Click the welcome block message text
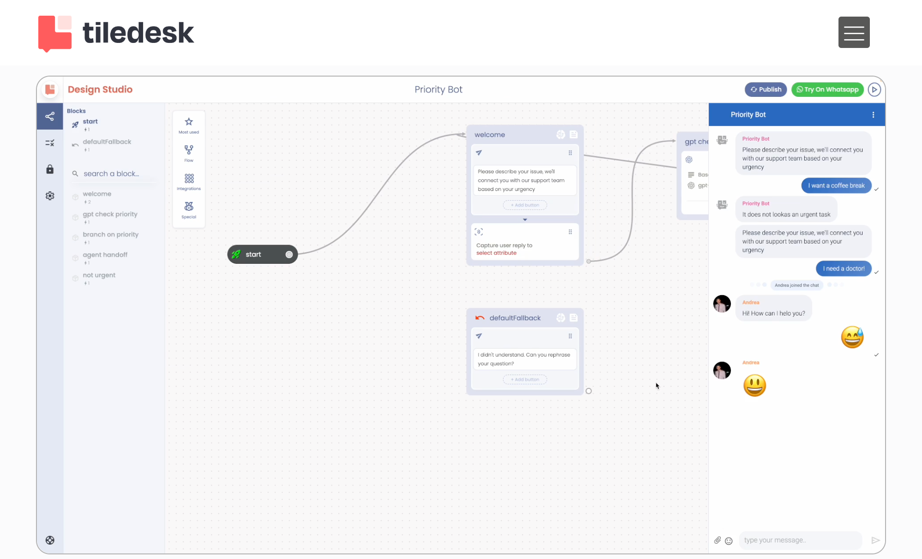This screenshot has width=922, height=559. click(x=525, y=180)
